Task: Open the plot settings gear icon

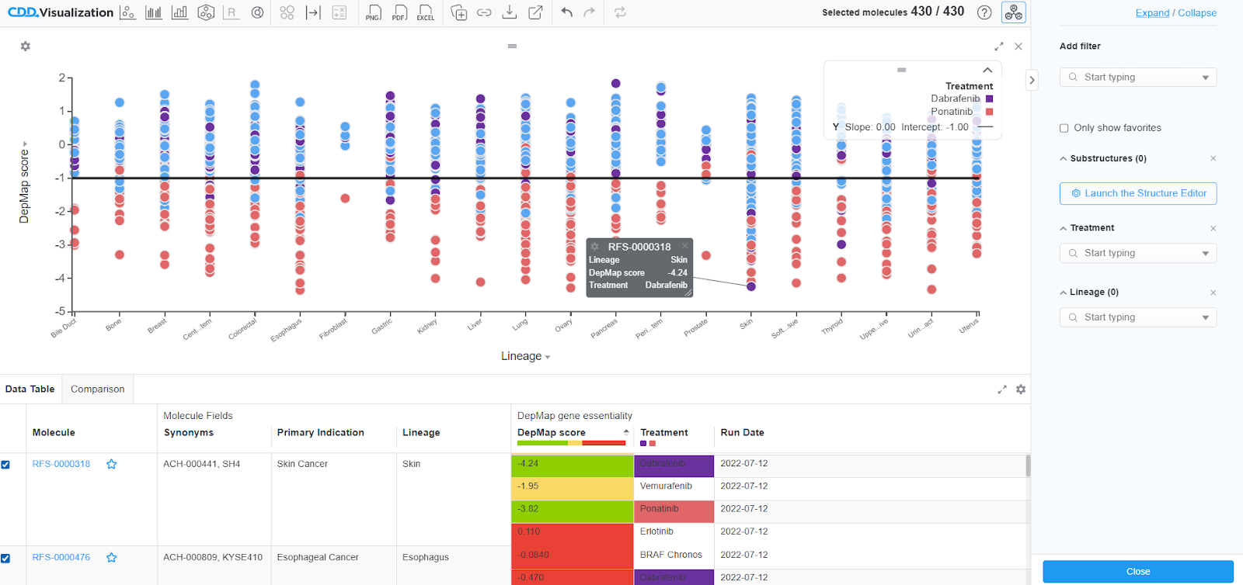Action: [x=26, y=47]
